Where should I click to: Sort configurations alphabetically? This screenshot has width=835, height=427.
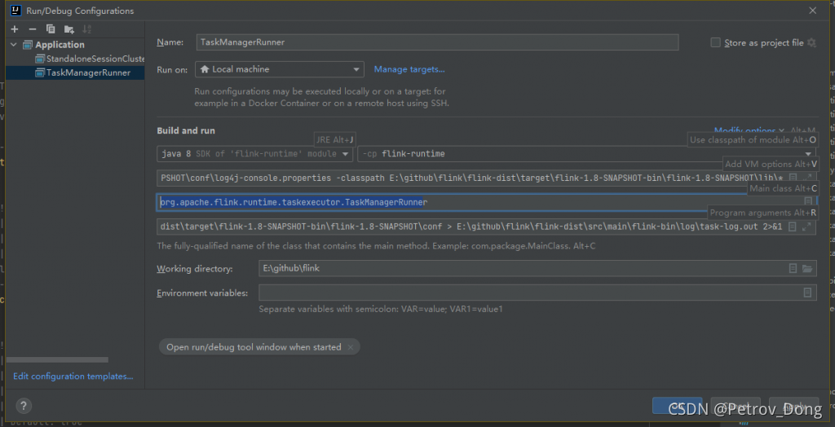pyautogui.click(x=86, y=29)
